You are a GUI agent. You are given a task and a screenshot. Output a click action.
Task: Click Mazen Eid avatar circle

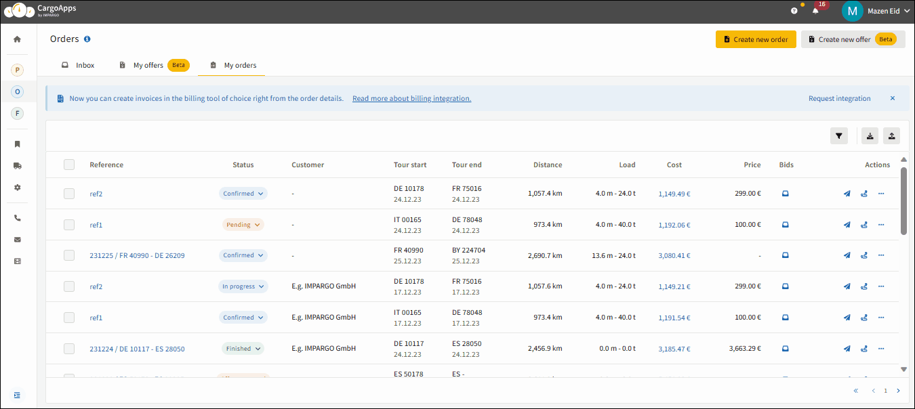tap(852, 11)
